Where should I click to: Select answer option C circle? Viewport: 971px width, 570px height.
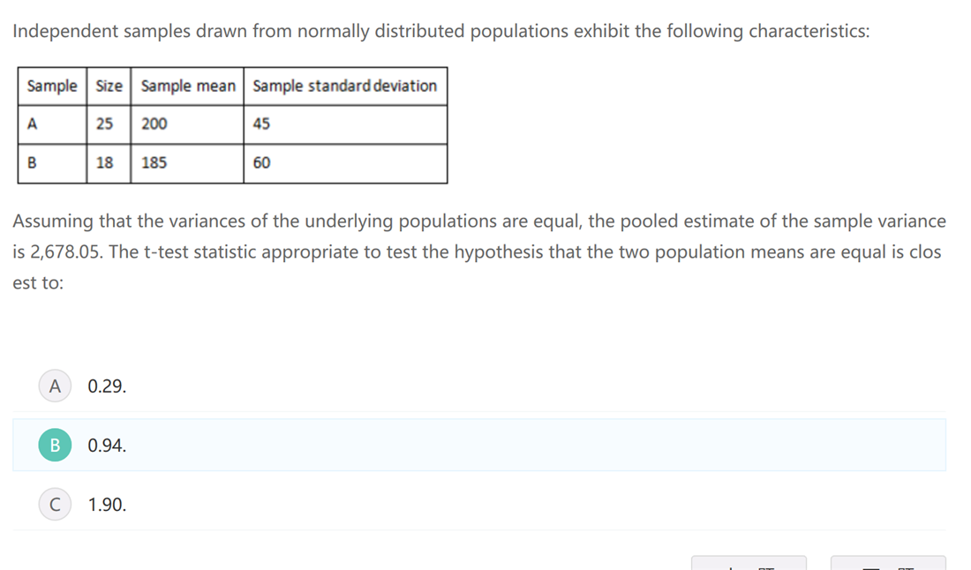tap(55, 505)
